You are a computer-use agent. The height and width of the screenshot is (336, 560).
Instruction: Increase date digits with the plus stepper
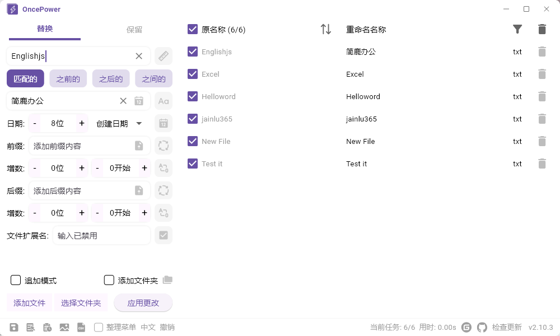(x=81, y=123)
